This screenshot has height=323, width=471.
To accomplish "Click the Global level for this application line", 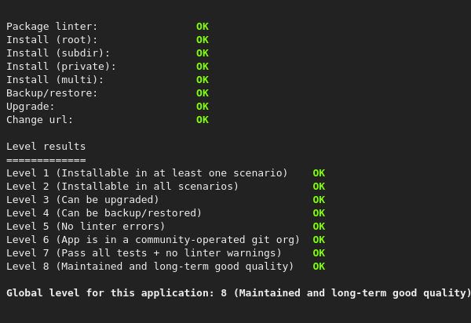I will pos(239,293).
